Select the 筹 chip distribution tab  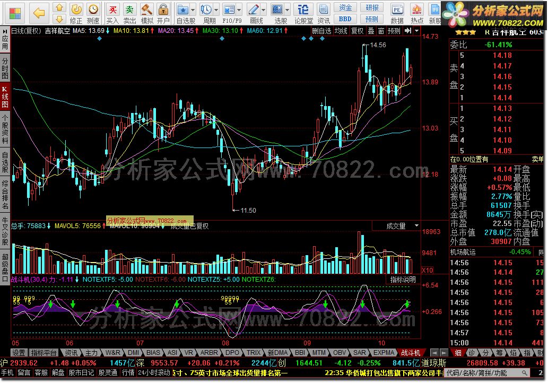(x=499, y=353)
